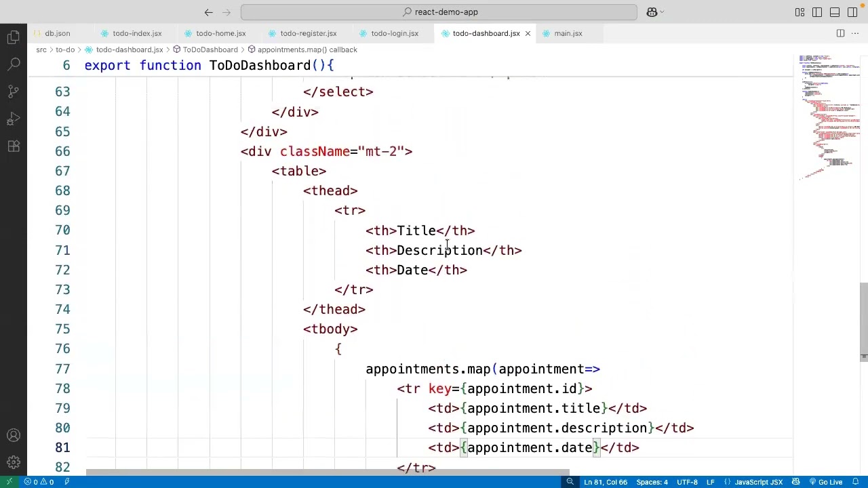Click the react-demo-app command center search
The height and width of the screenshot is (488, 868).
point(439,12)
